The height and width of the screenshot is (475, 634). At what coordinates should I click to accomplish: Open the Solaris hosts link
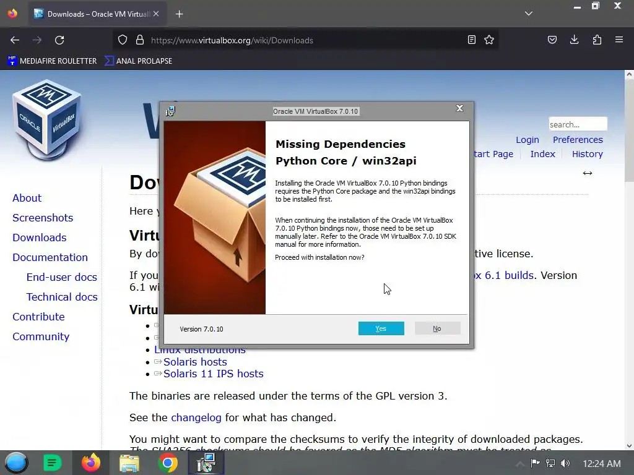tap(195, 362)
